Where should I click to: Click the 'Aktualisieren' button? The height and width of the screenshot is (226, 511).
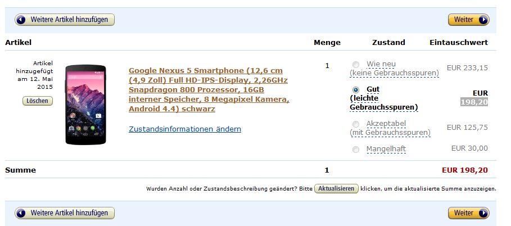point(336,188)
